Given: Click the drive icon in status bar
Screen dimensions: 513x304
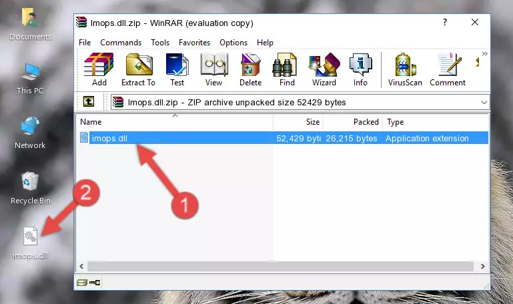Looking at the screenshot, I should (x=81, y=283).
